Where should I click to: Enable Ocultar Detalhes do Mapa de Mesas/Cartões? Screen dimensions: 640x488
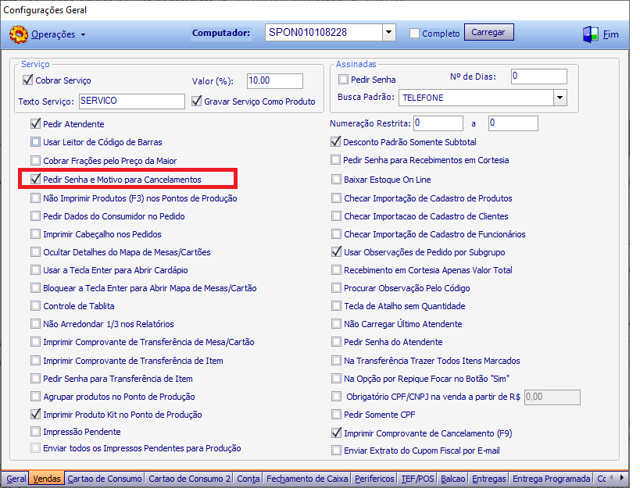[x=35, y=252]
